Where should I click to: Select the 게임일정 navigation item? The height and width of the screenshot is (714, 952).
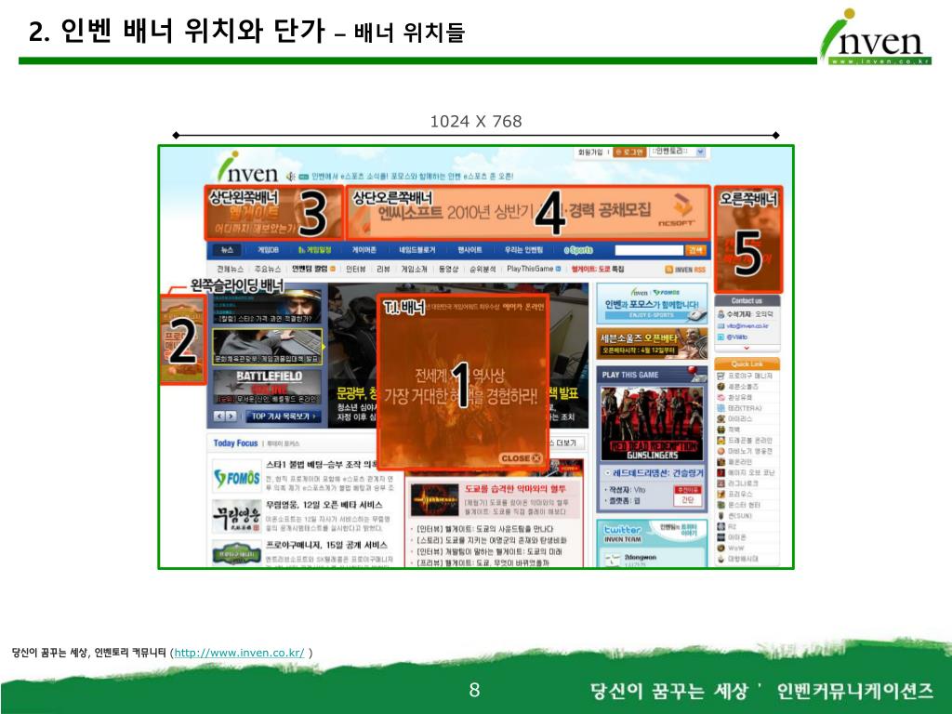(315, 250)
